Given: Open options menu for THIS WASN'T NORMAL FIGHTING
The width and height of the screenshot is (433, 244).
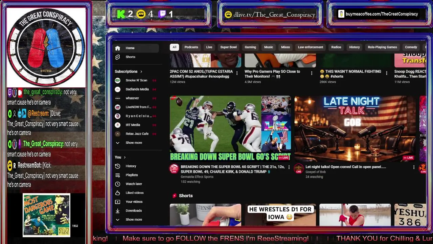Looking at the screenshot, I should 387,73.
